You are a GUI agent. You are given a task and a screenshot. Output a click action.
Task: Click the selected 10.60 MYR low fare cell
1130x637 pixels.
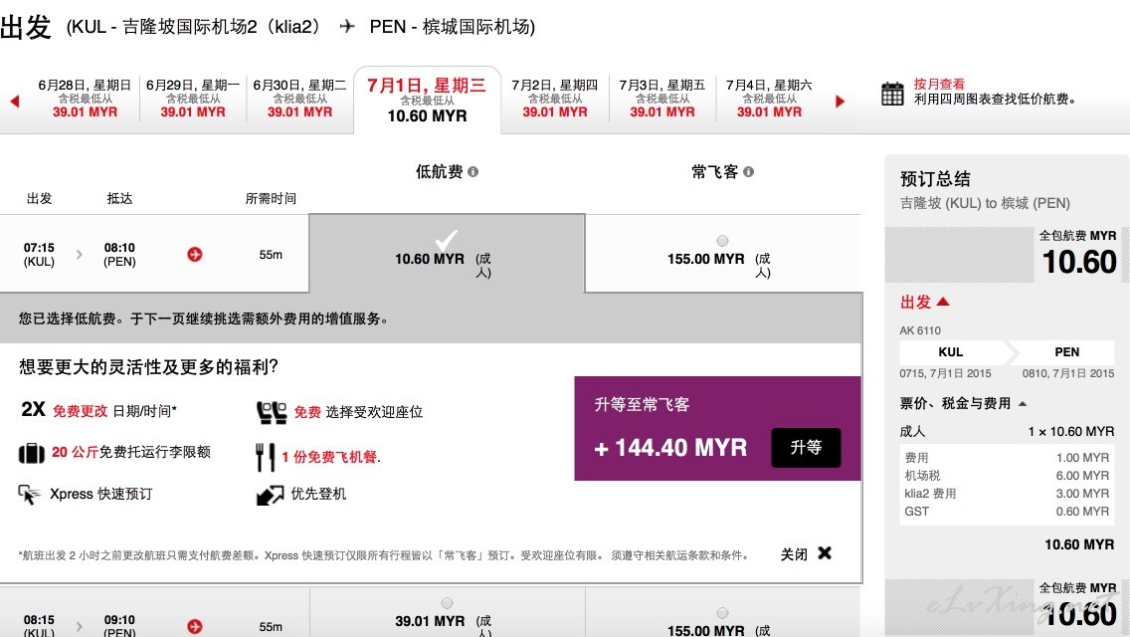point(447,253)
